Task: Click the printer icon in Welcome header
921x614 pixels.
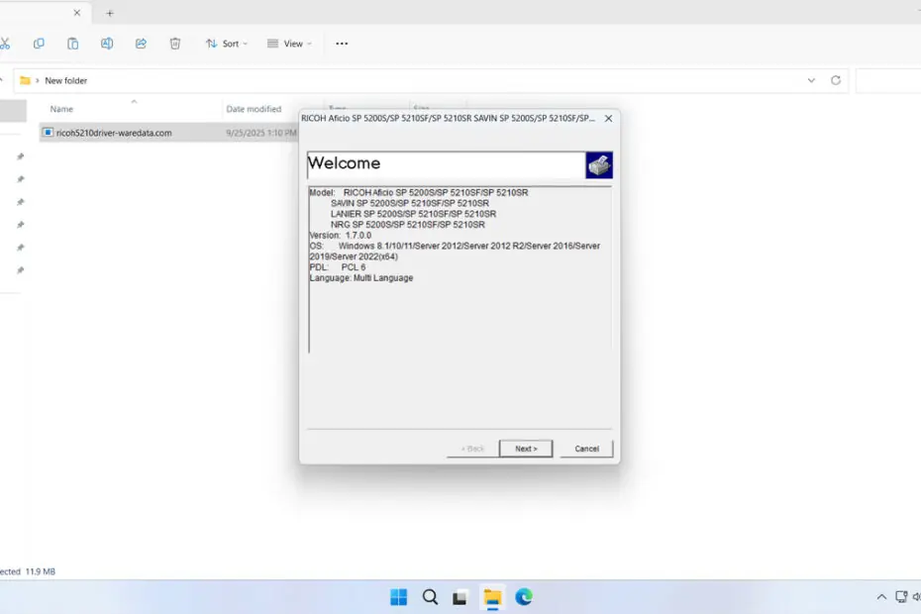Action: coord(598,165)
